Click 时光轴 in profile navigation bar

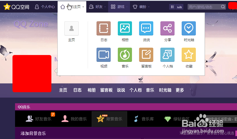point(165,90)
